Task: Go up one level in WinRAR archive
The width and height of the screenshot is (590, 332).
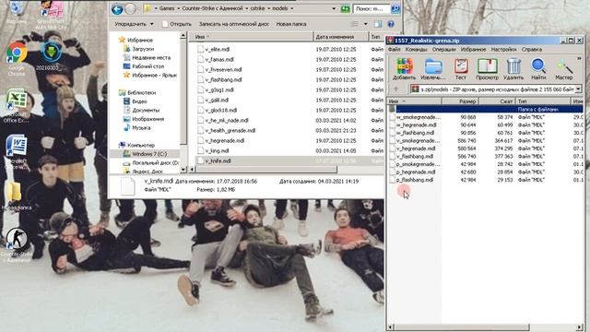Action: 395,89
